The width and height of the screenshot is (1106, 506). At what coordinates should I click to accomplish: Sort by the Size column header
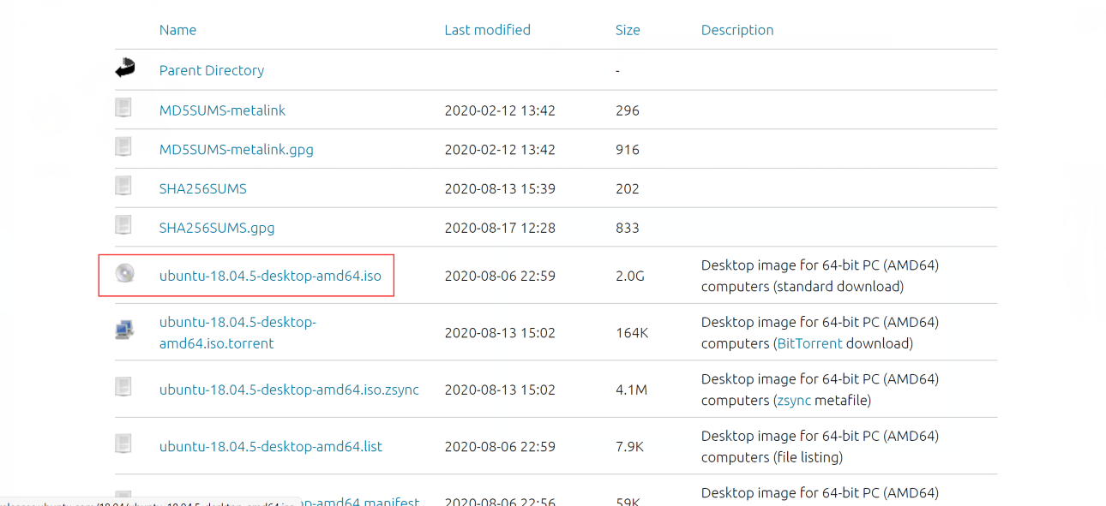628,30
